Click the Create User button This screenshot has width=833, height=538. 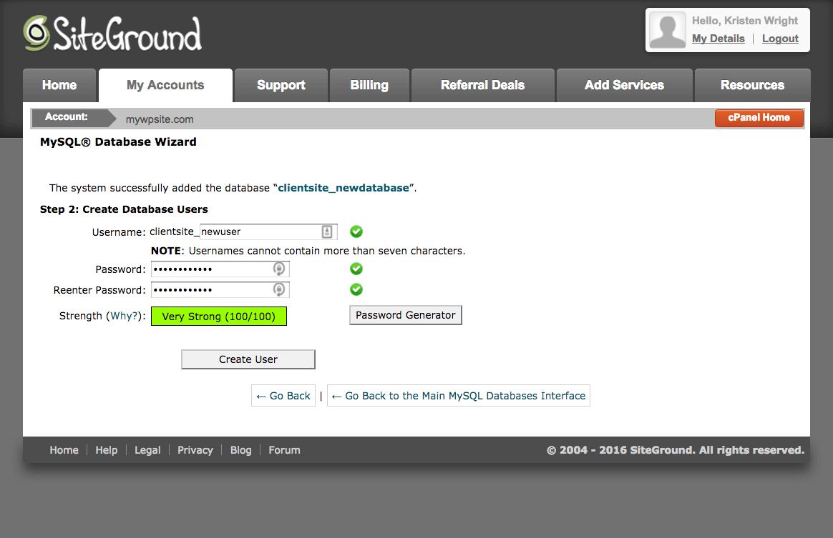coord(248,359)
